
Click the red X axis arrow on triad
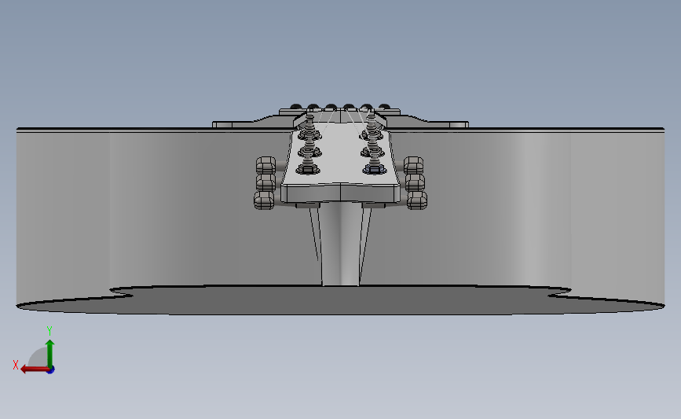click(x=34, y=369)
